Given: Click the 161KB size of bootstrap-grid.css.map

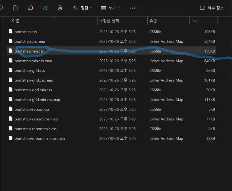Looking at the screenshot, I should point(210,80).
